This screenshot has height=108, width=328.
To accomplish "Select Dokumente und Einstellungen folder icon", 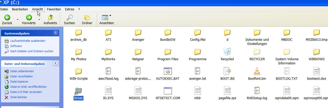I will (257, 32).
